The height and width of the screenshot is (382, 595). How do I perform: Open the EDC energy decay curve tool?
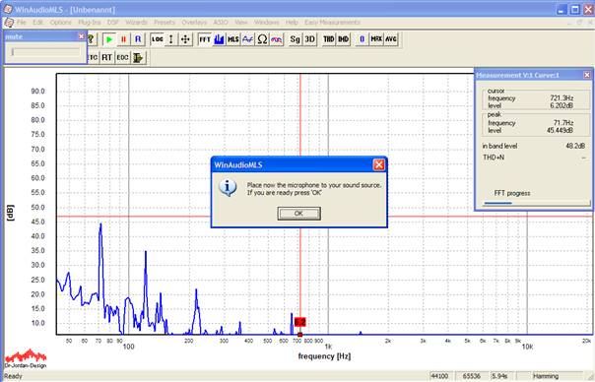(x=122, y=58)
